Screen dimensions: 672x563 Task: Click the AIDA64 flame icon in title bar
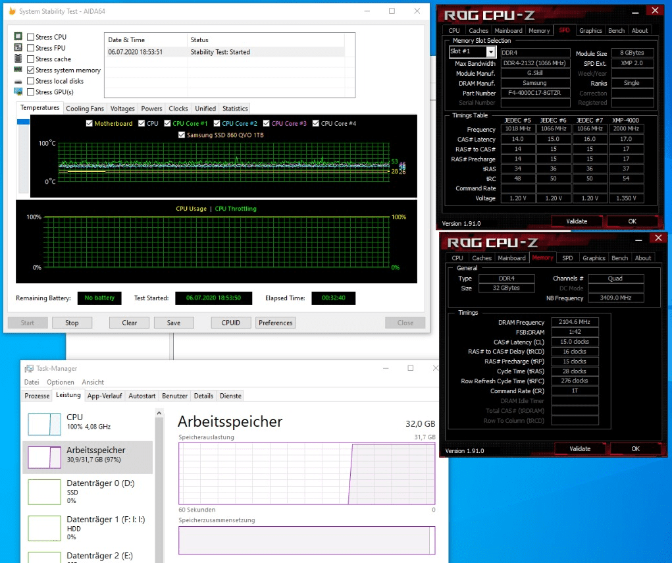click(x=12, y=11)
